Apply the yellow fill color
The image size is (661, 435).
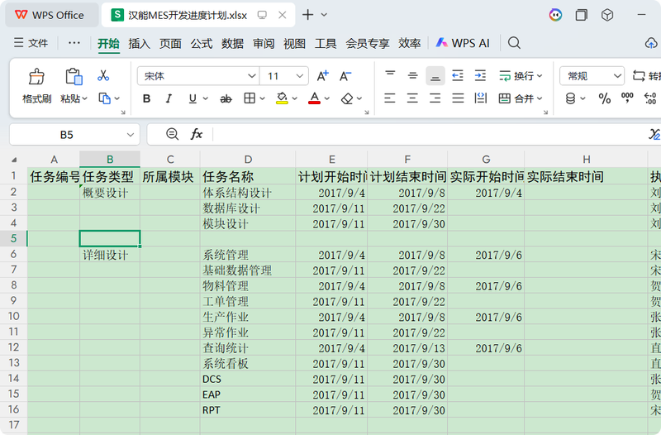coord(282,98)
